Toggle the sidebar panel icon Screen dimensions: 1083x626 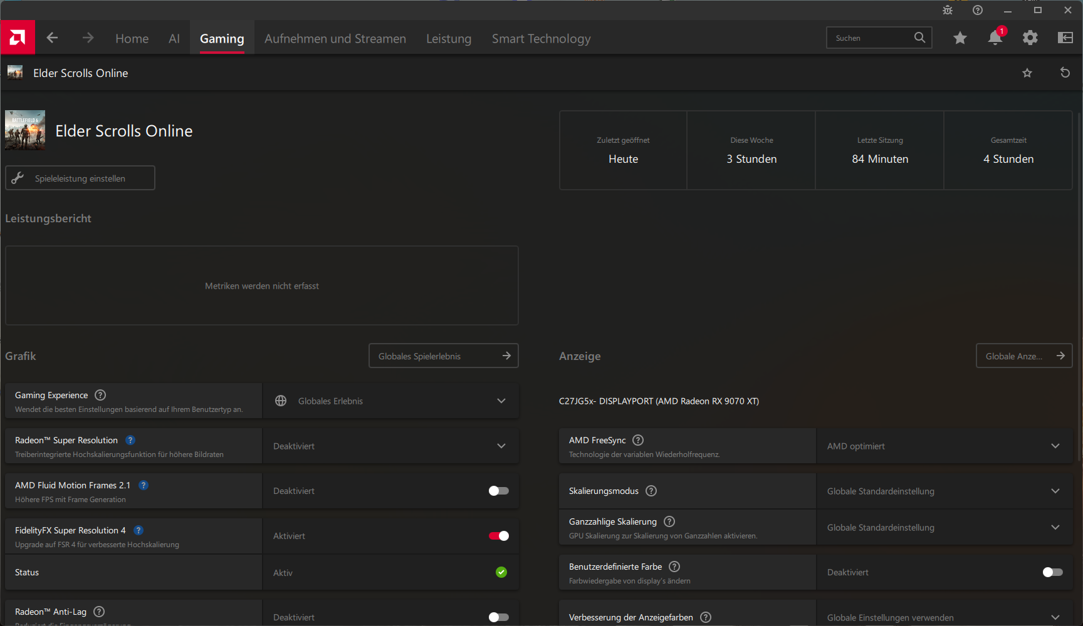[1065, 38]
